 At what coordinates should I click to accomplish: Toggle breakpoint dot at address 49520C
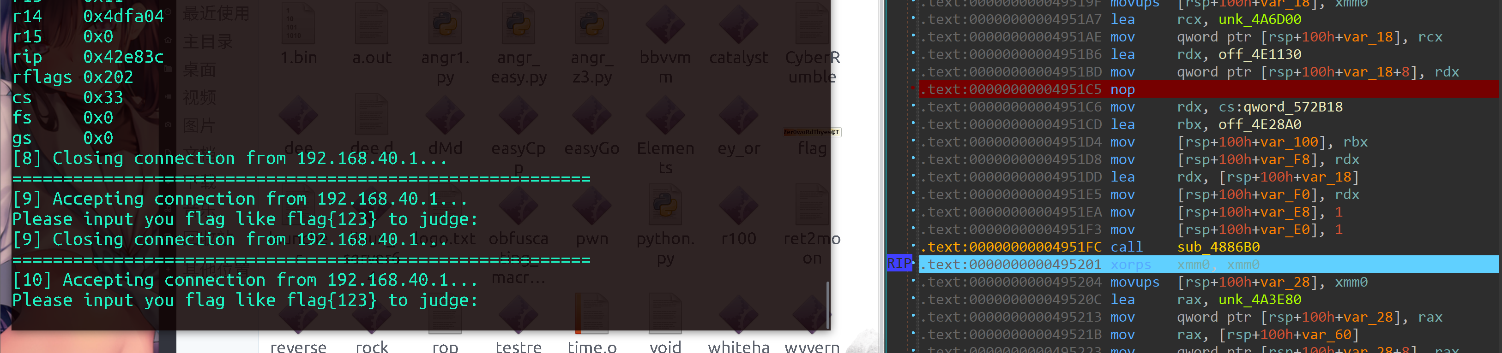click(x=913, y=299)
